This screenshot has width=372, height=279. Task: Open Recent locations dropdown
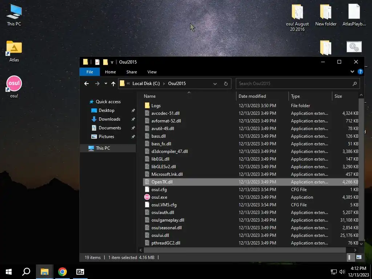click(x=106, y=84)
